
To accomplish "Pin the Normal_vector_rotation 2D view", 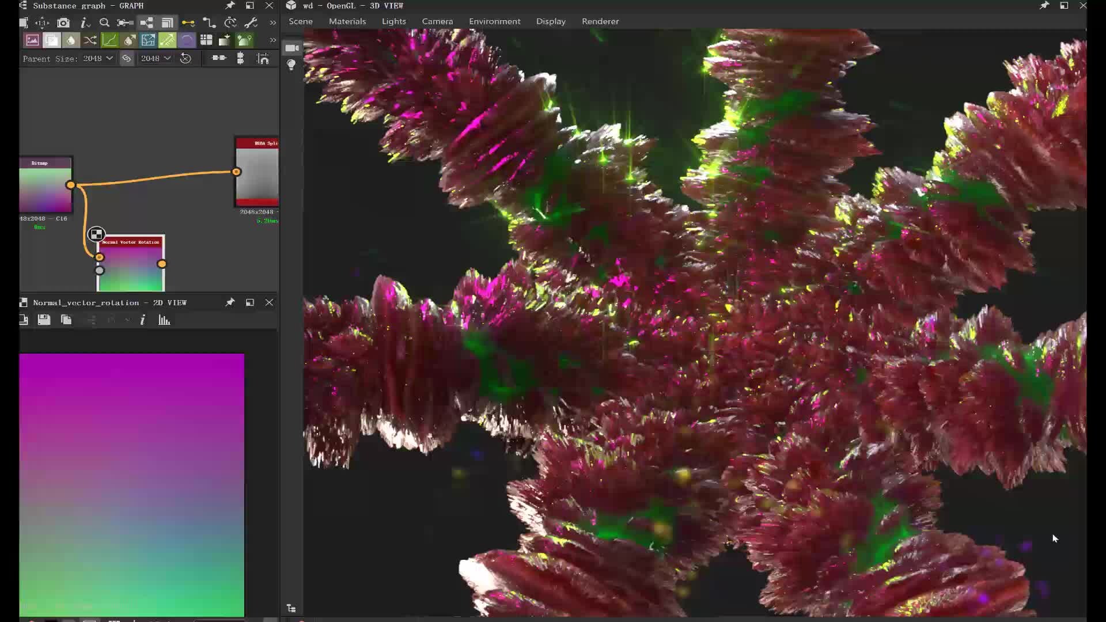I will click(230, 302).
